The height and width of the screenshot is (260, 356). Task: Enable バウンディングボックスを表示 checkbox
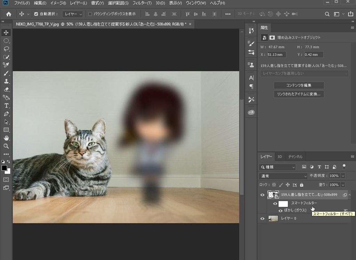tap(90, 14)
